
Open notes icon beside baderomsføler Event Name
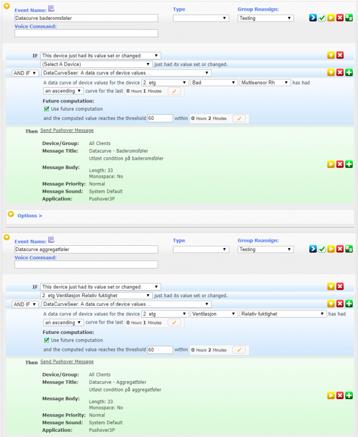click(51, 9)
